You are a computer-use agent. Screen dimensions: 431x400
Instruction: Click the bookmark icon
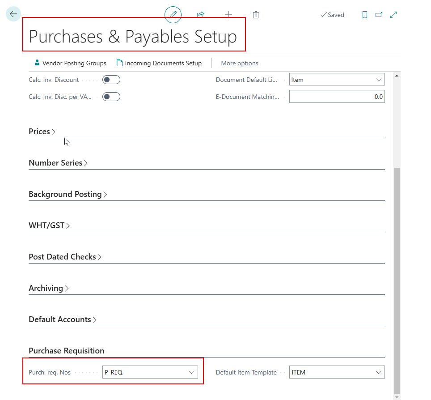[365, 15]
